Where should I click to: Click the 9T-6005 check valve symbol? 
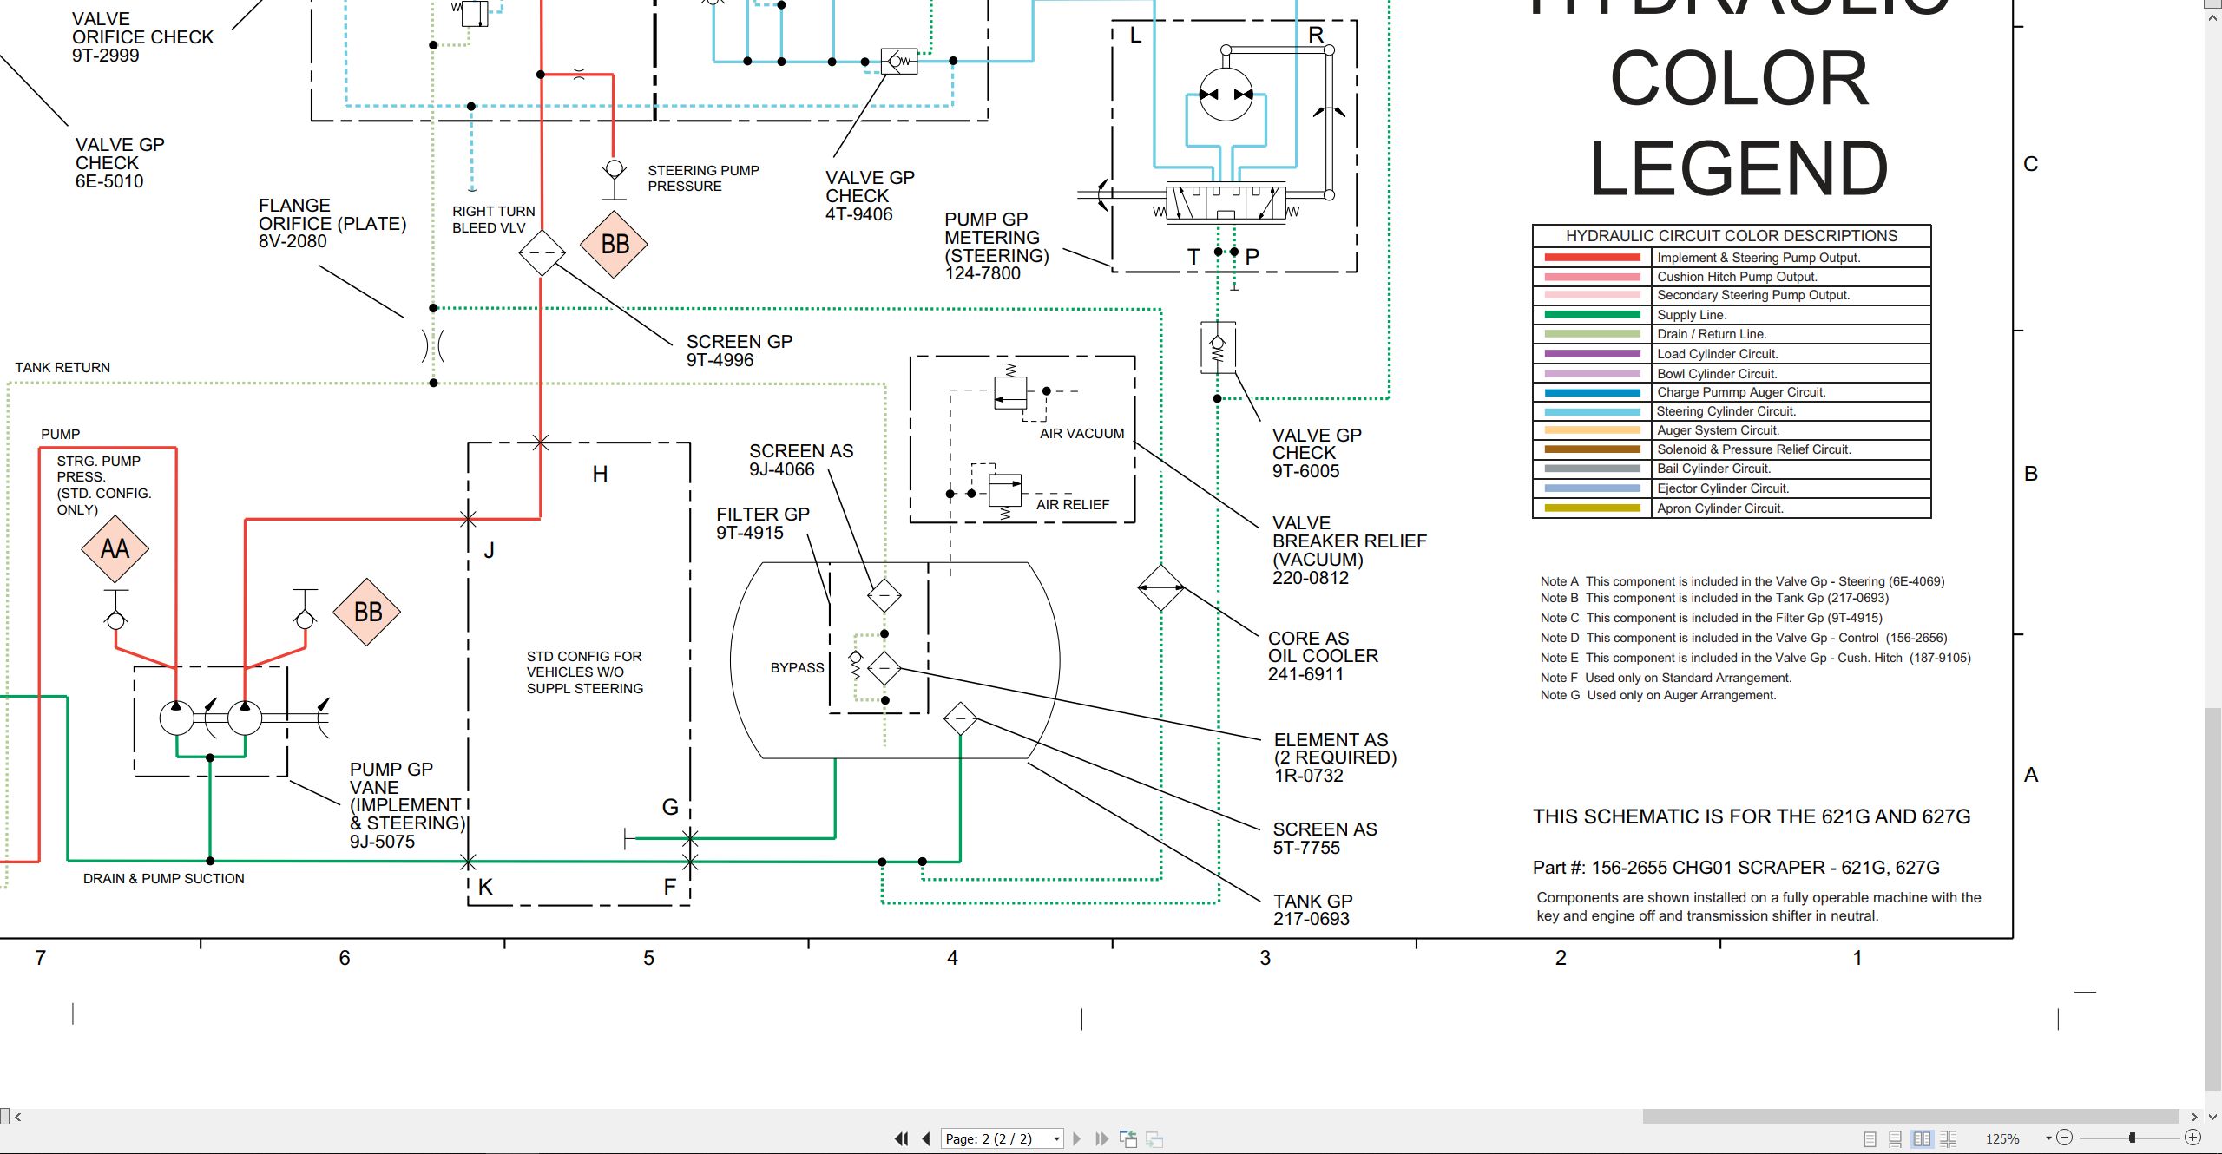[1218, 348]
